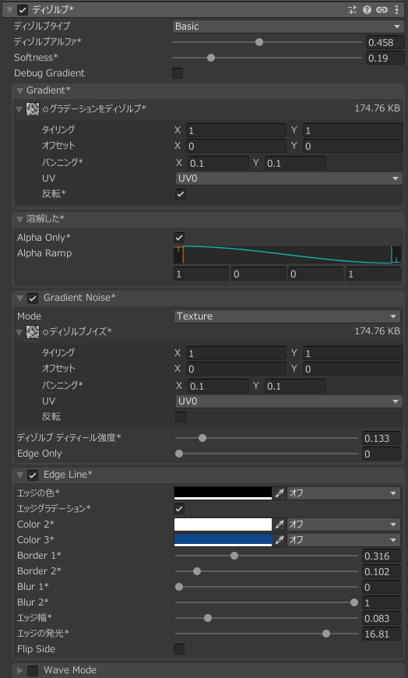This screenshot has height=678, width=408.
Task: Click the Border 2 slider
Action: tap(266, 571)
